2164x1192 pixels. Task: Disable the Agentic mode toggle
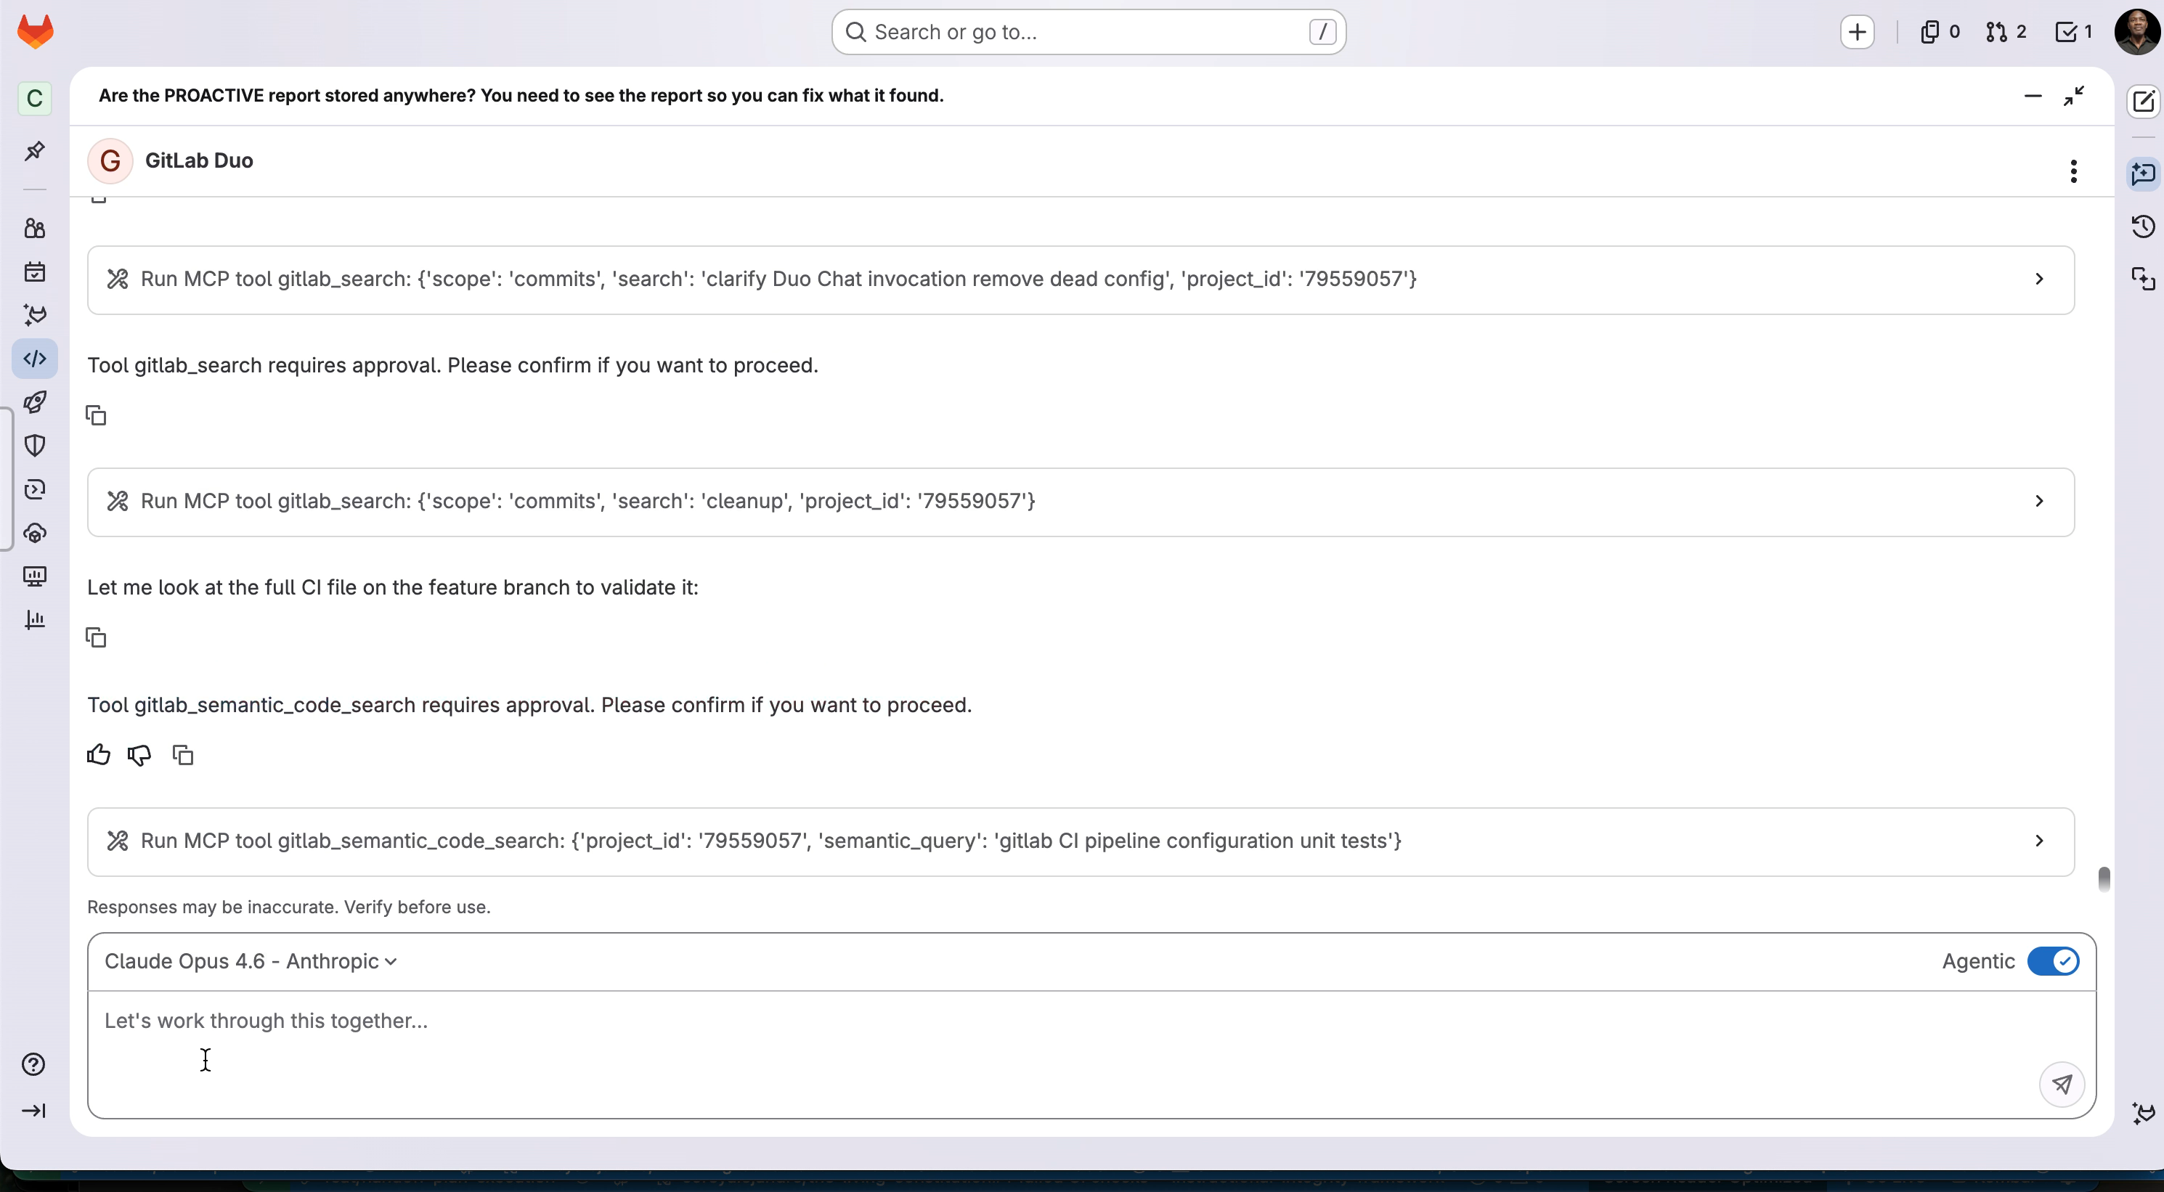2052,961
